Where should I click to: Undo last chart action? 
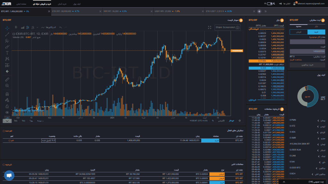[x=61, y=27]
